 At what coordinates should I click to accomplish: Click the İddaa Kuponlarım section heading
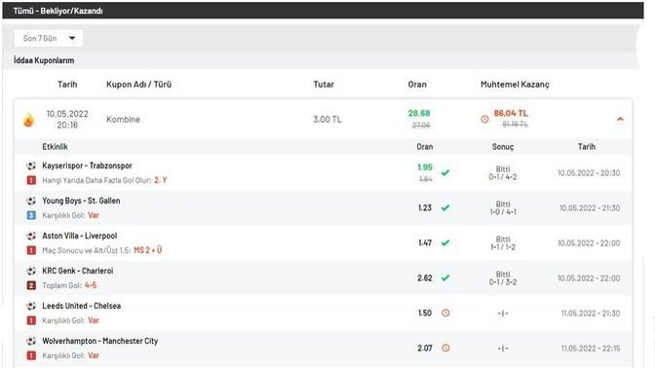[x=44, y=60]
